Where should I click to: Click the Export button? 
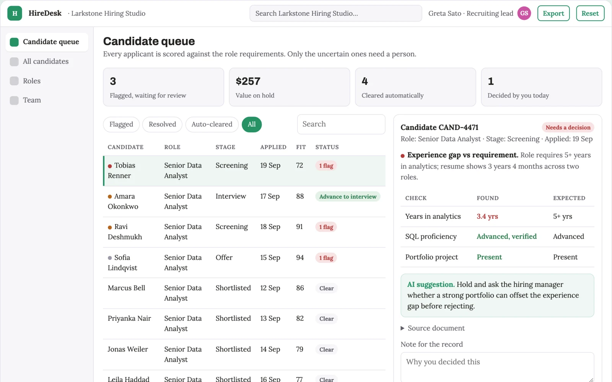tap(553, 13)
